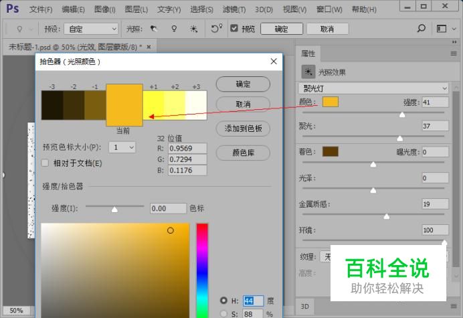Open 文字 menu
This screenshot has width=463, height=318.
(169, 9)
